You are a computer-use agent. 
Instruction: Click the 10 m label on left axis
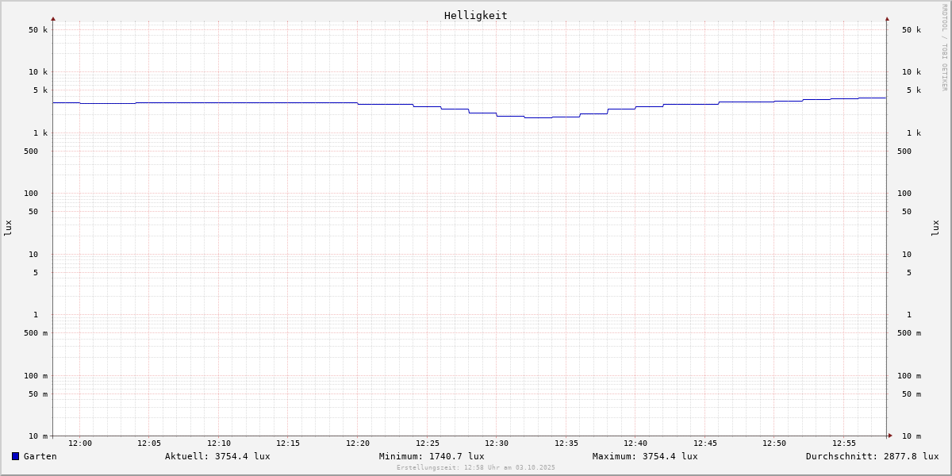click(x=38, y=436)
